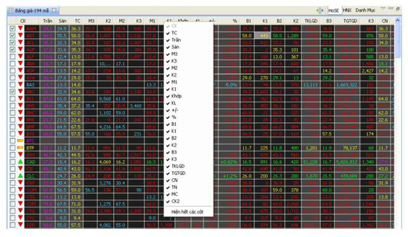Viewport: 408px width, 237px height.
Task: Uncheck the AGF row checkbox
Action: [x=12, y=49]
